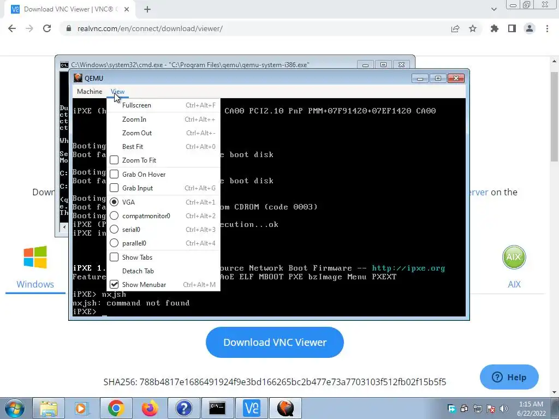
Task: Open Windows Explorer from taskbar
Action: 49,408
